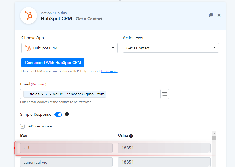Viewport: 235px width, 167px height.
Task: Open the mapping menu icon beside the Email field
Action: pos(165,94)
